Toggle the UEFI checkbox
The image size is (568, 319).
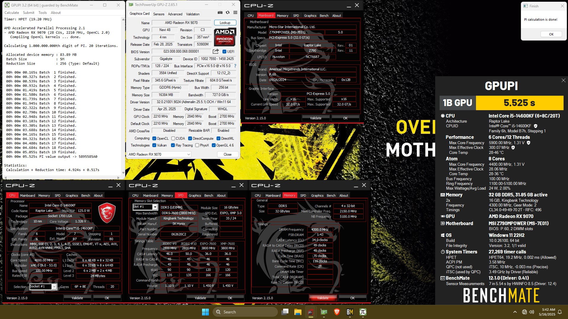tap(224, 51)
